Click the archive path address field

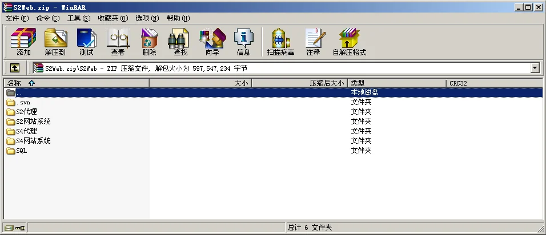click(286, 68)
